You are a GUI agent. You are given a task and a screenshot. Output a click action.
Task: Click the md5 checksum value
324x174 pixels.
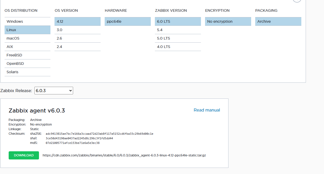pyautogui.click(x=73, y=143)
